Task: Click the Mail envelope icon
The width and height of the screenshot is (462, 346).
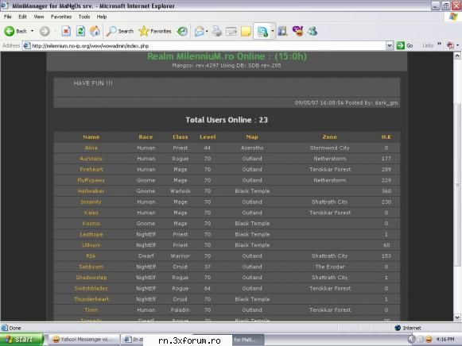Action: tap(199, 31)
